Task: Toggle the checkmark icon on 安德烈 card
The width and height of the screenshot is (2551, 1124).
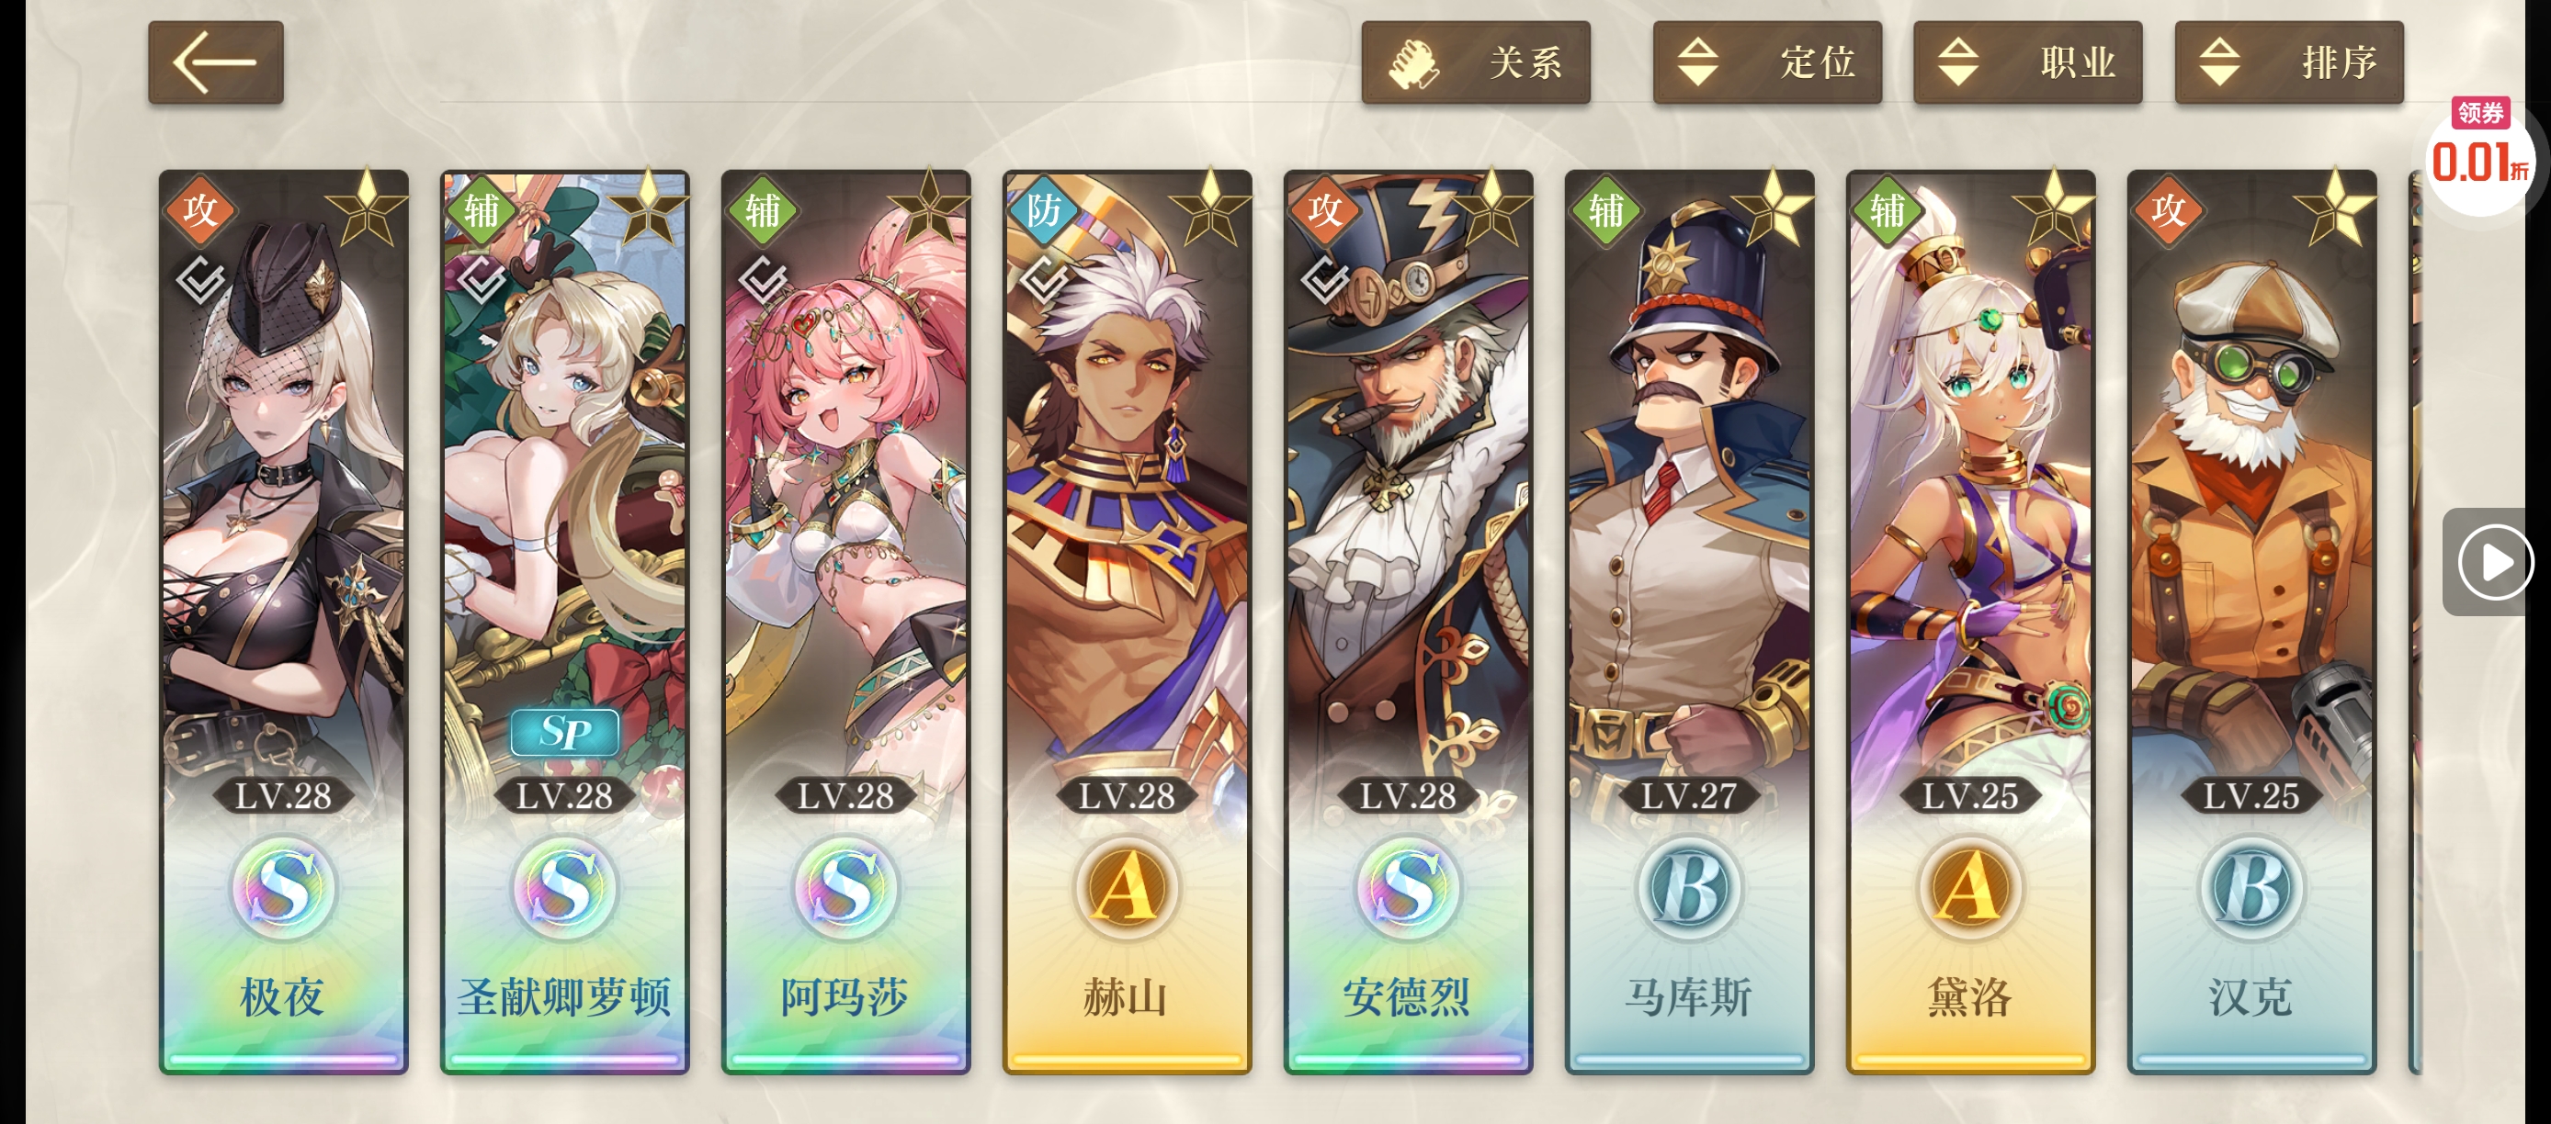Action: (1327, 281)
